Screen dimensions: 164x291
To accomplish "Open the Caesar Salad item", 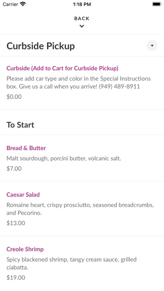I will click(x=23, y=195).
